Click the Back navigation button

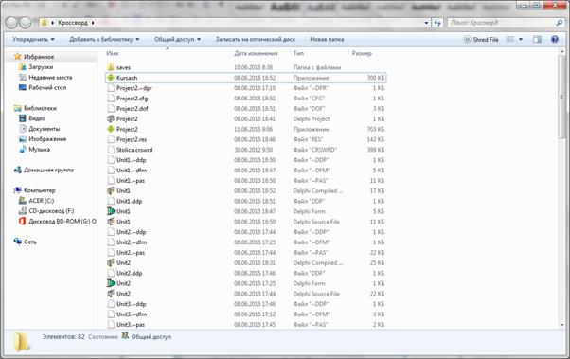pos(11,23)
